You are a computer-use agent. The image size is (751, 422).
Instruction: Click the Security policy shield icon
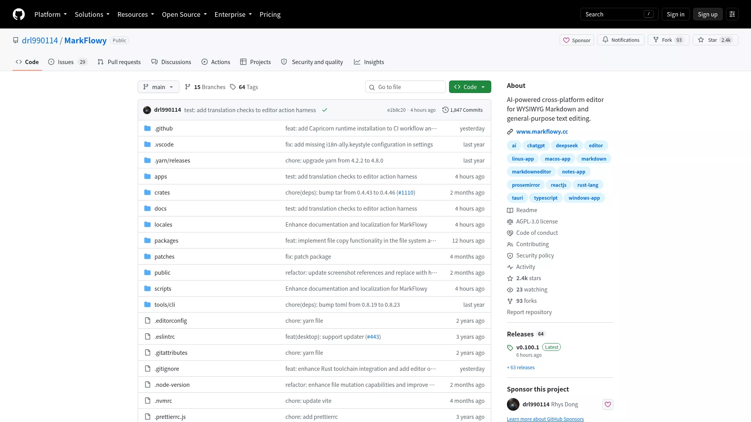coord(510,256)
